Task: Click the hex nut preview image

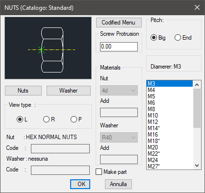Action: click(x=48, y=48)
